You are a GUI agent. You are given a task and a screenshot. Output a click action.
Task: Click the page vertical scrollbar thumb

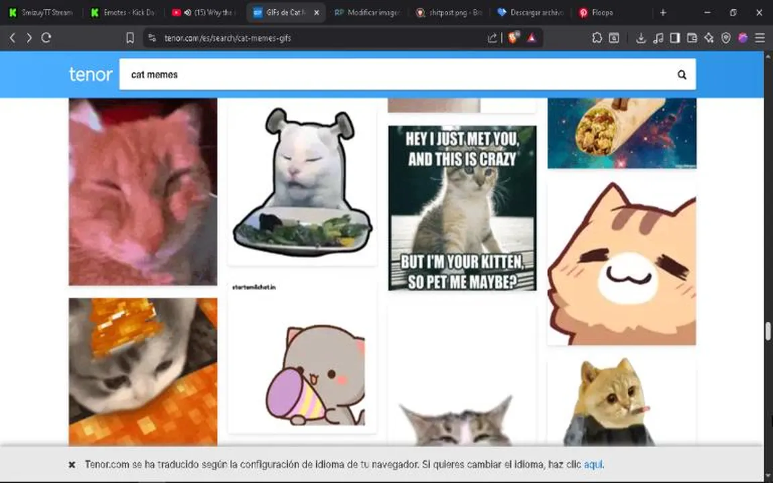768,331
